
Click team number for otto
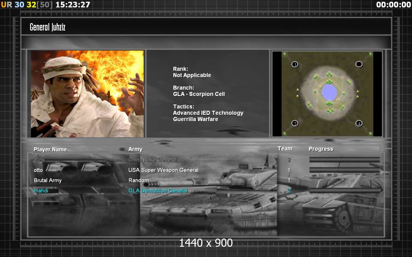tap(289, 170)
